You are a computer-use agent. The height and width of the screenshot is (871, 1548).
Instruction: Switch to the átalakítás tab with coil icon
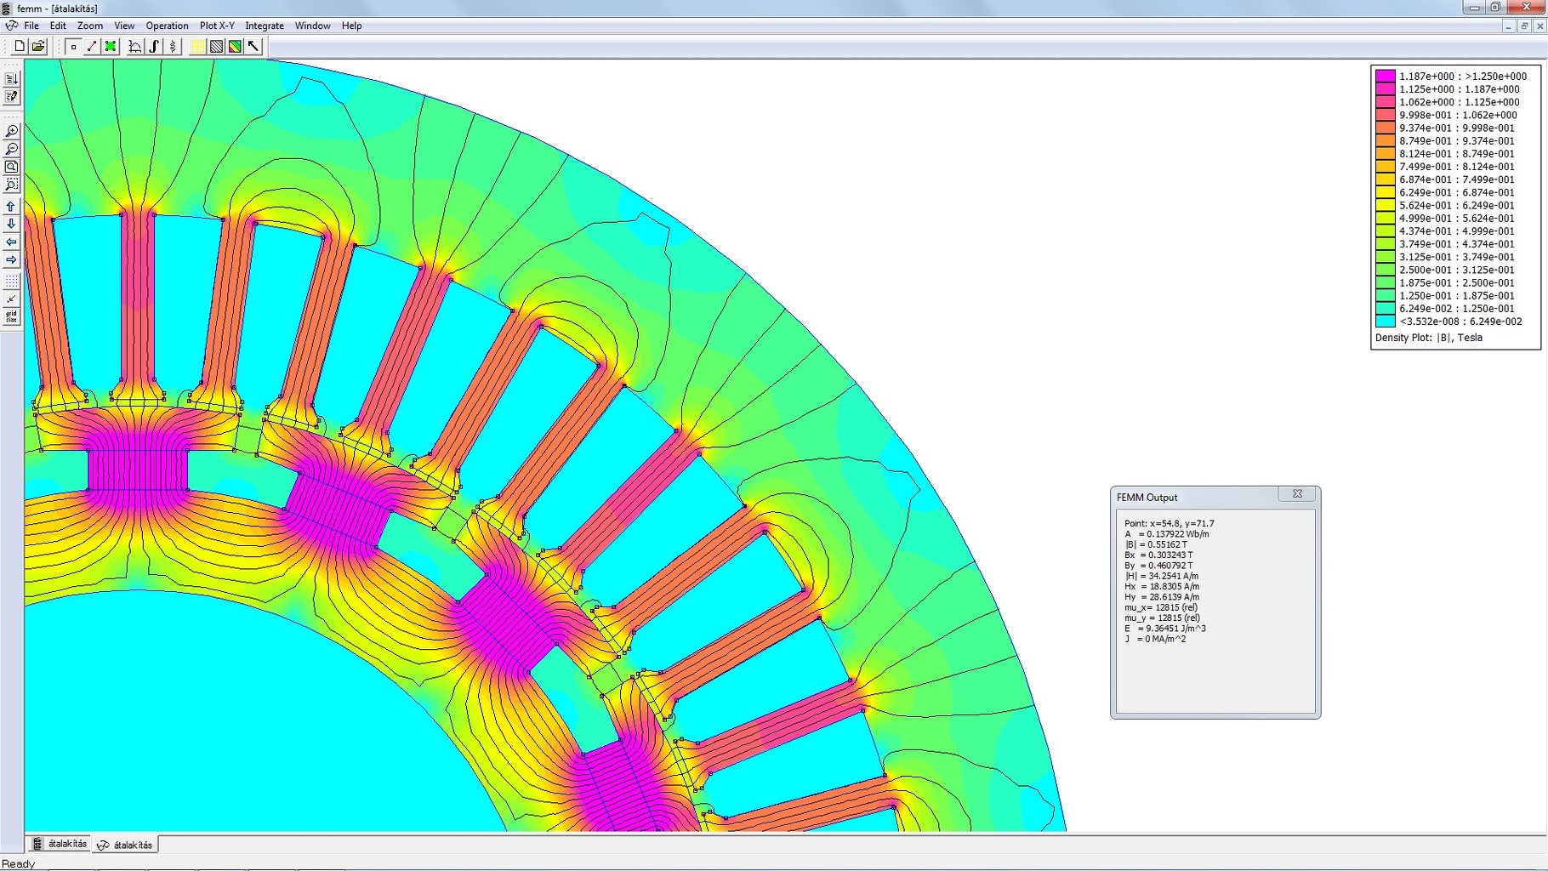[x=60, y=844]
